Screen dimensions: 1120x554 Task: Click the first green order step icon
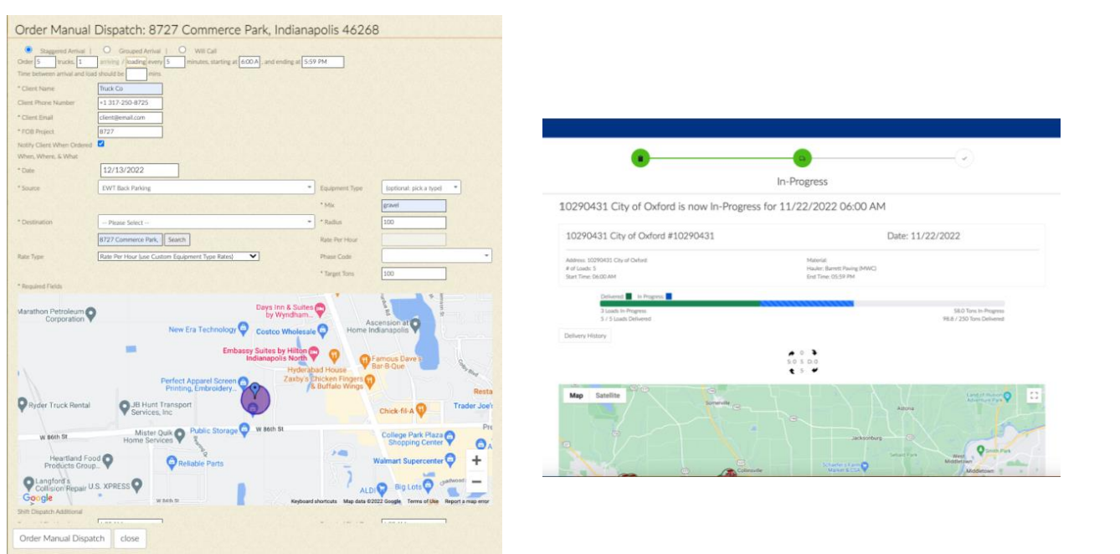click(640, 157)
